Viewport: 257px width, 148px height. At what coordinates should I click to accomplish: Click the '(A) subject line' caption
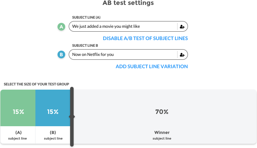coord(18,135)
